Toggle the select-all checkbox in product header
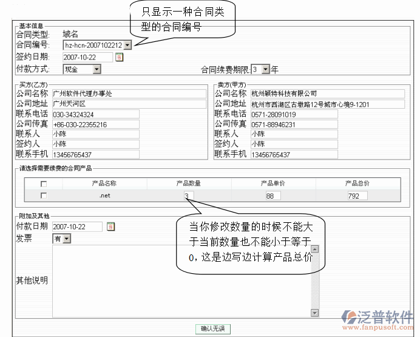Image resolution: width=420 pixels, height=337 pixels. [x=43, y=183]
